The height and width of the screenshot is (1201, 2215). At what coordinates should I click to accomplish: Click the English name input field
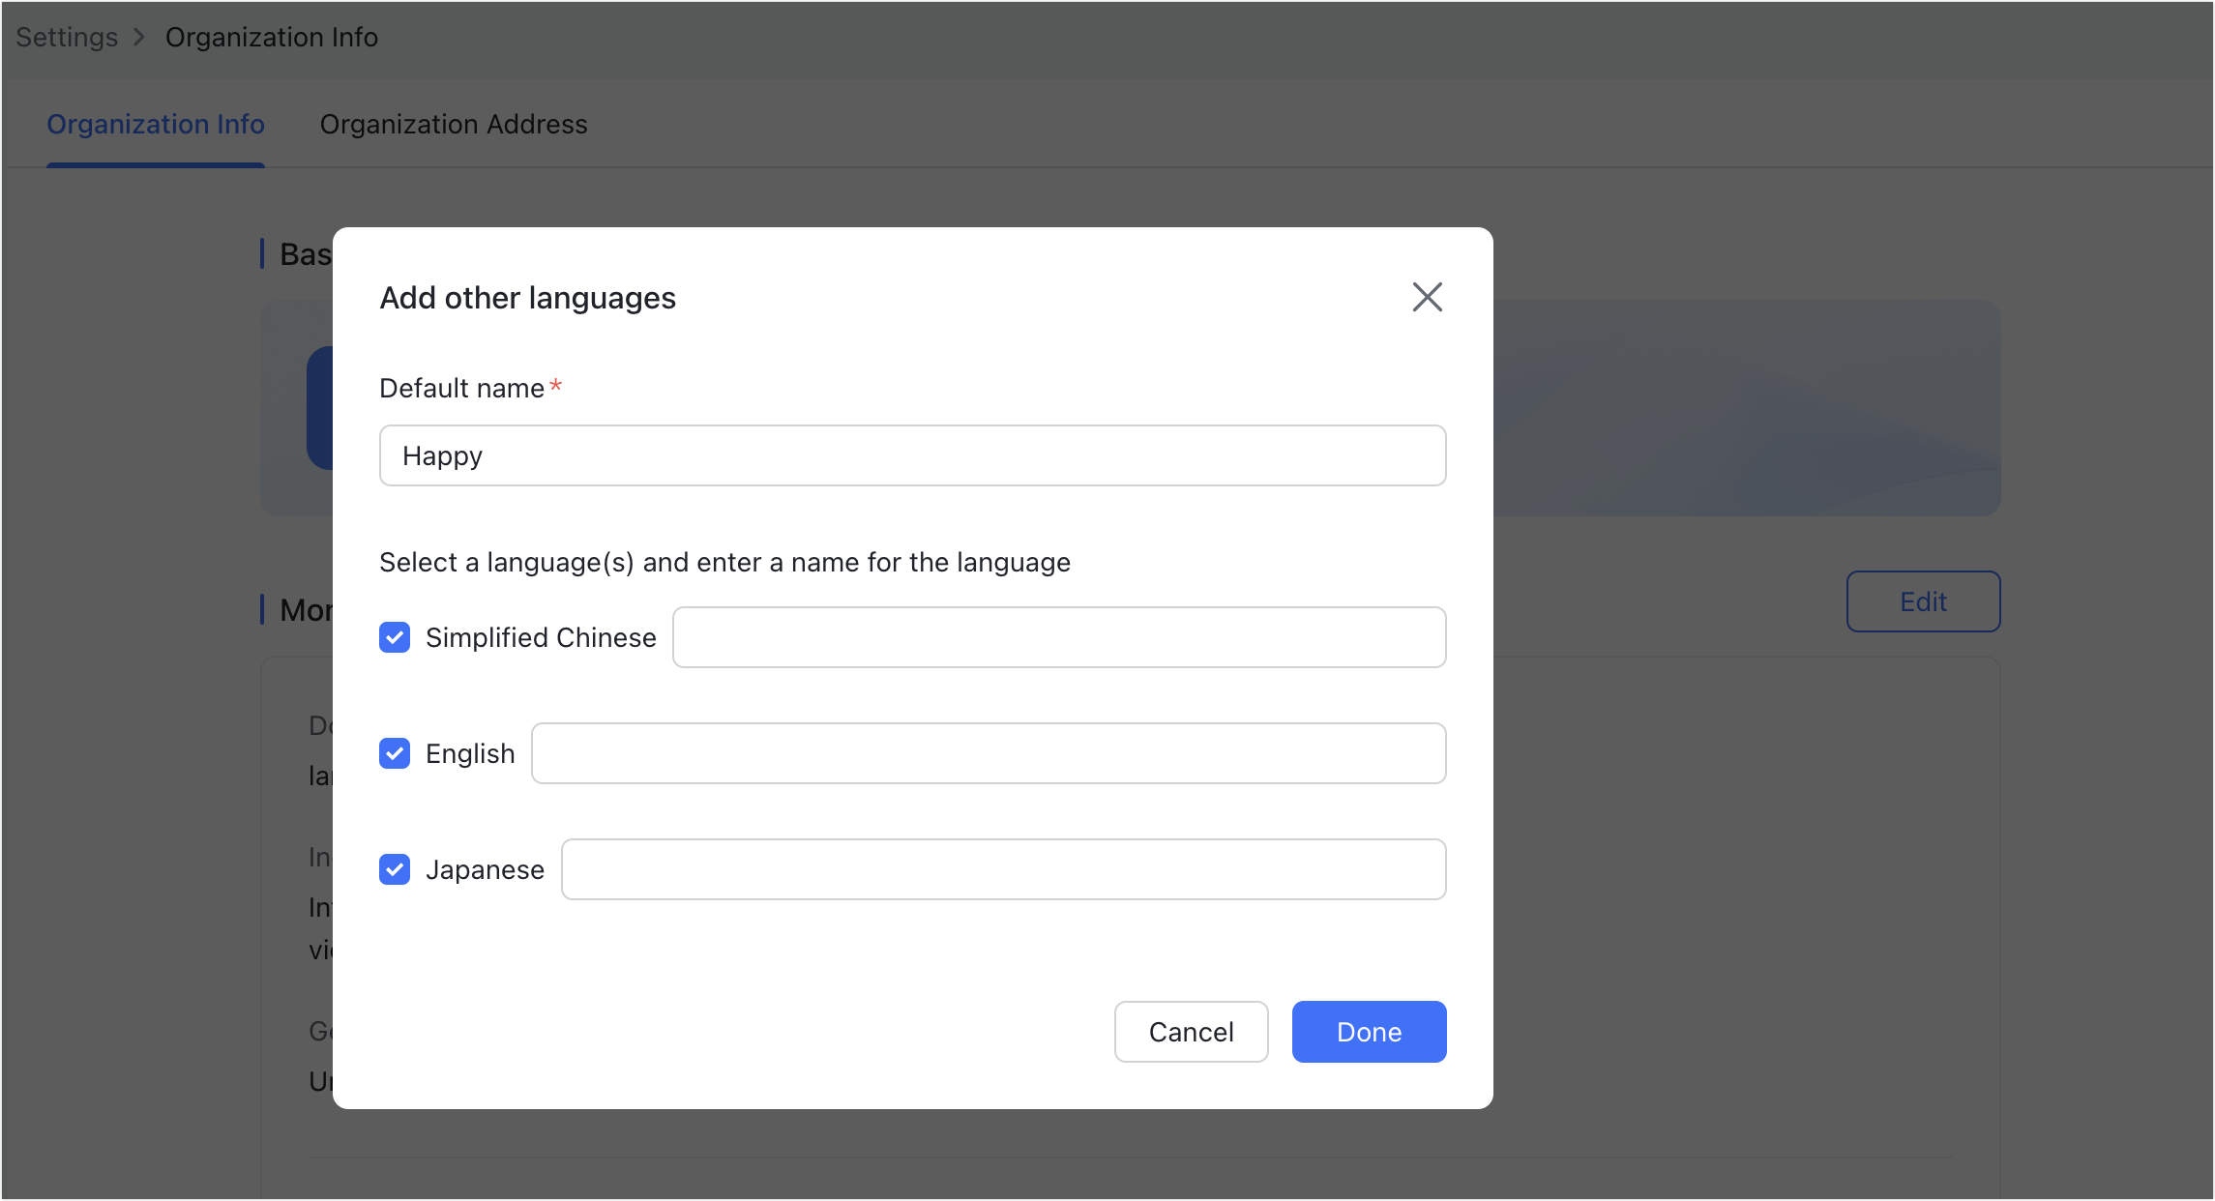pyautogui.click(x=988, y=754)
